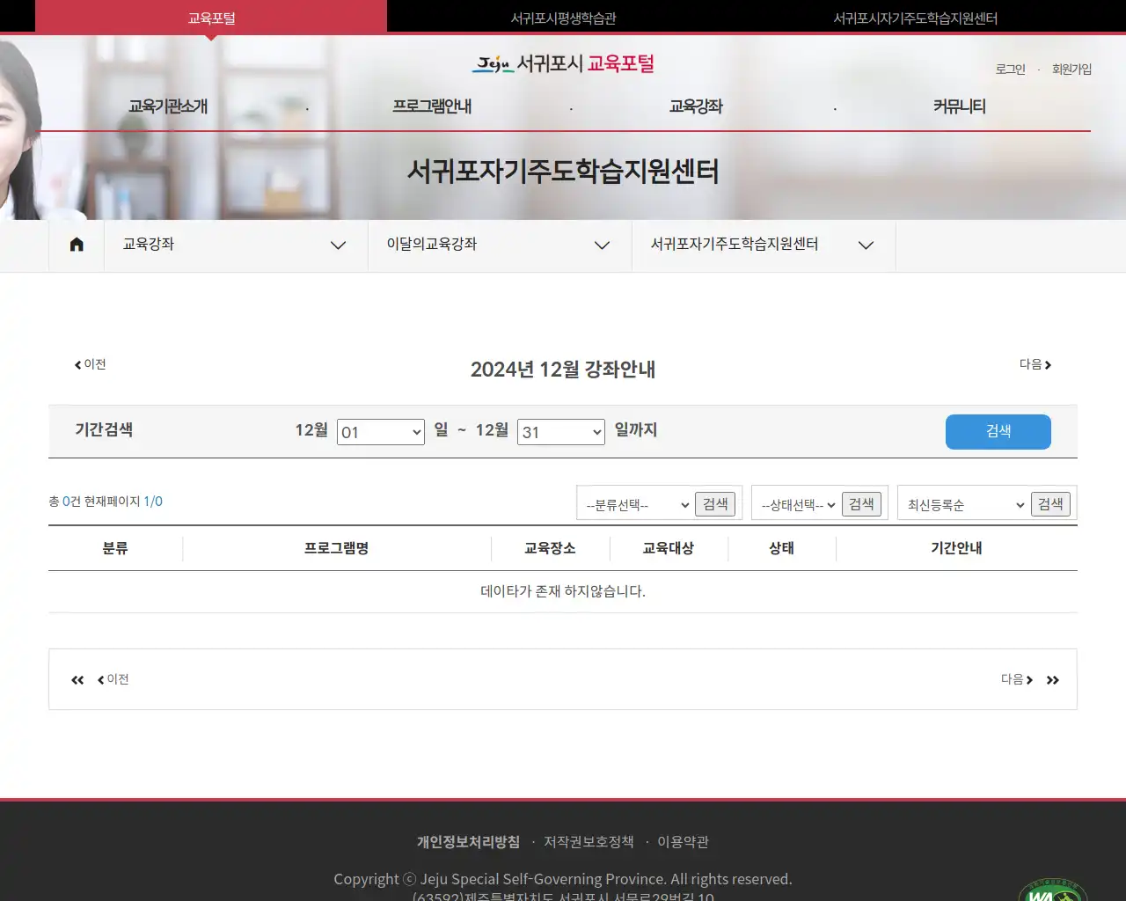This screenshot has width=1126, height=901.
Task: Click the 상태 column header
Action: coord(782,548)
